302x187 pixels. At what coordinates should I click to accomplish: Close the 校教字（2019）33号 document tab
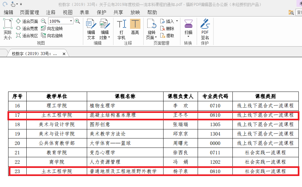pos(64,54)
